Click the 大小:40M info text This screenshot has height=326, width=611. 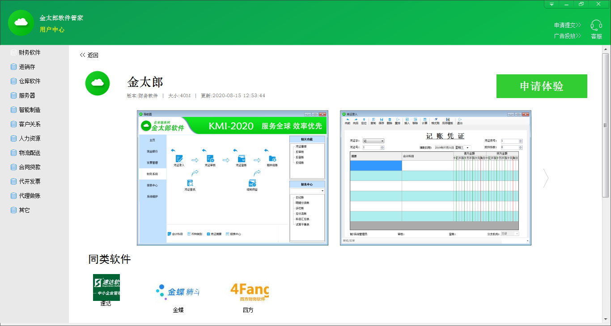point(179,96)
